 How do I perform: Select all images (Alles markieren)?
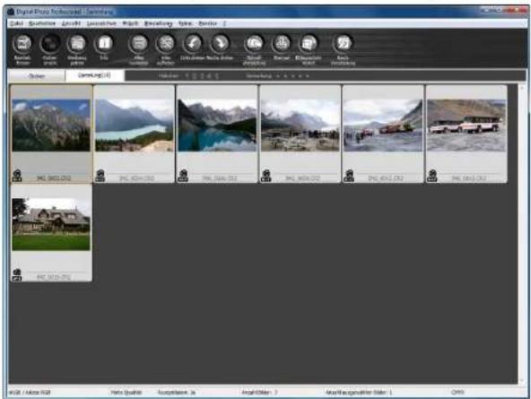click(x=138, y=49)
